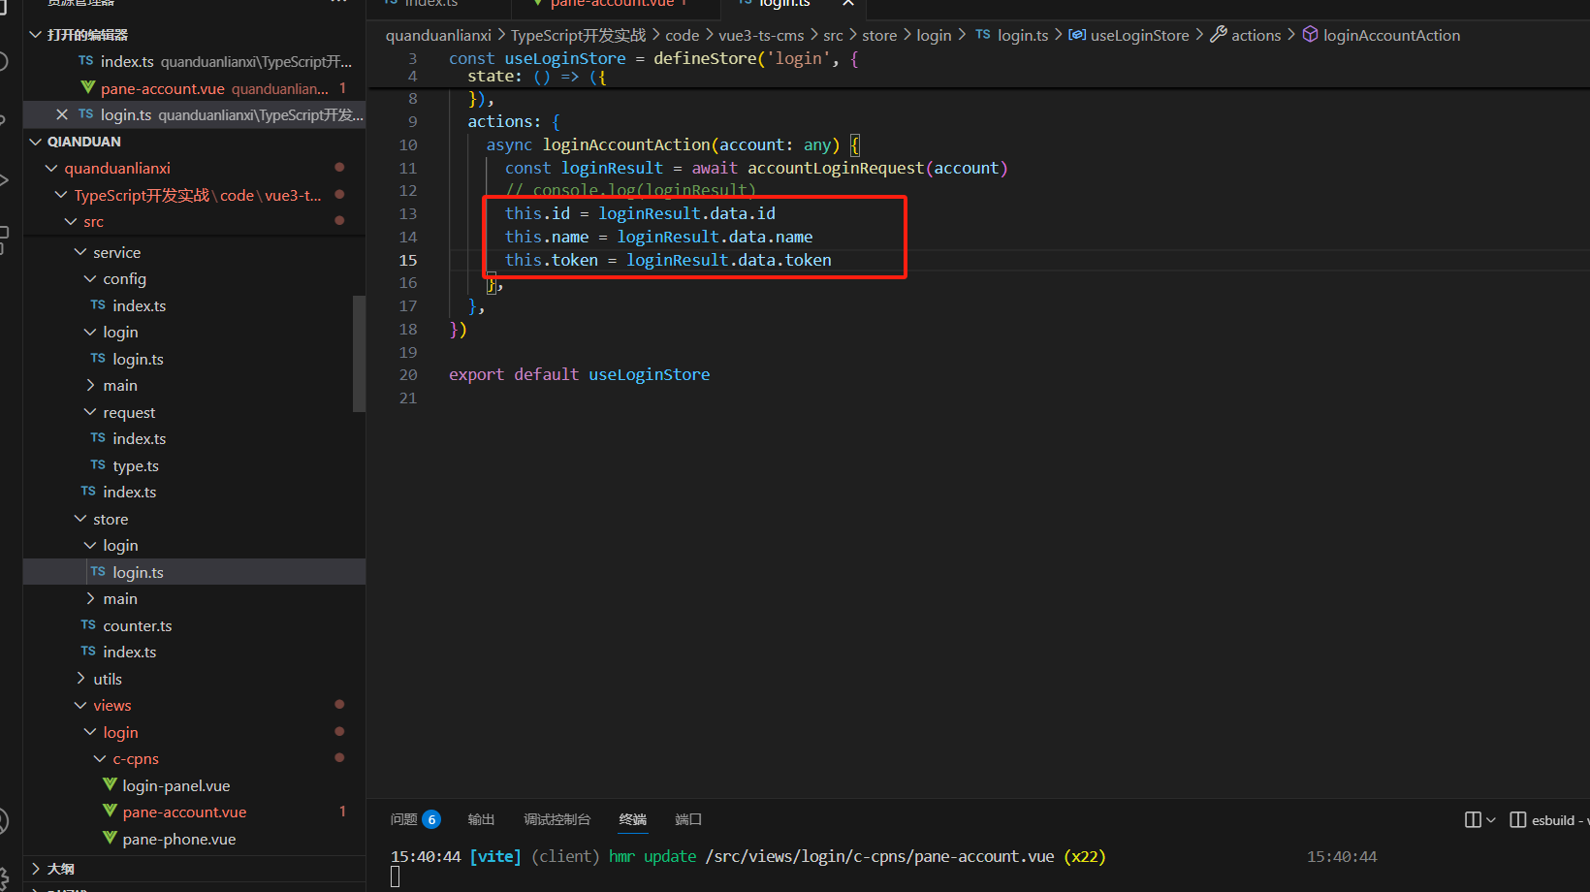
Task: Click the pane-account.vue path in the terminal output
Action: click(x=879, y=856)
